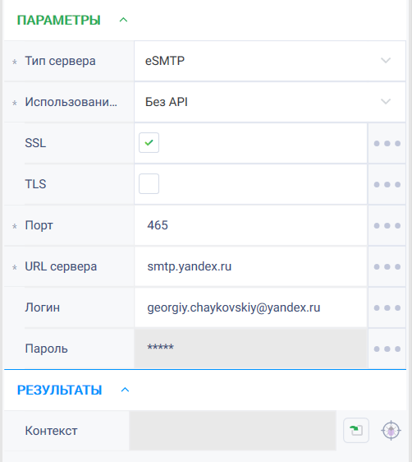Open the three-dot menu for Пароль
Screen dimensions: 412x462
(x=387, y=349)
